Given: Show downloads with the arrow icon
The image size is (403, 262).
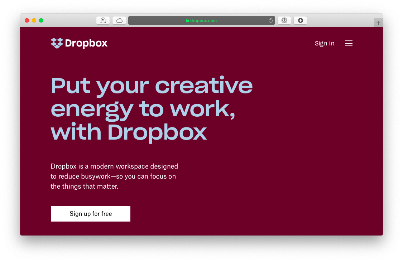Looking at the screenshot, I should (x=301, y=20).
